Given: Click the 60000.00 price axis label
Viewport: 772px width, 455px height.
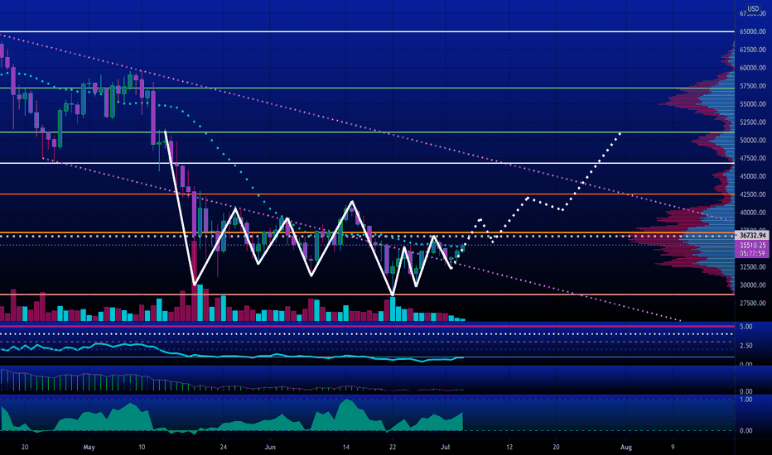Looking at the screenshot, I should (753, 68).
